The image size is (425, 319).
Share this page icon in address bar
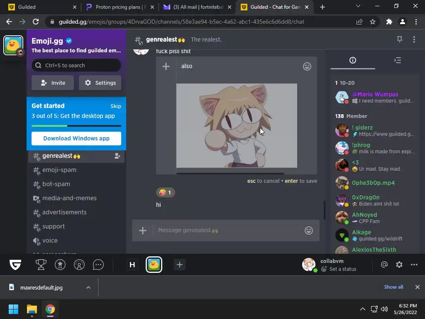pyautogui.click(x=359, y=22)
